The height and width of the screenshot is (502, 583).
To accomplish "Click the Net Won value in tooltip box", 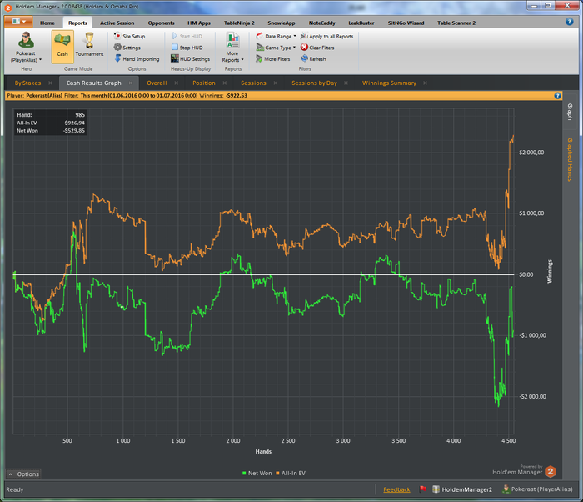I will point(73,131).
